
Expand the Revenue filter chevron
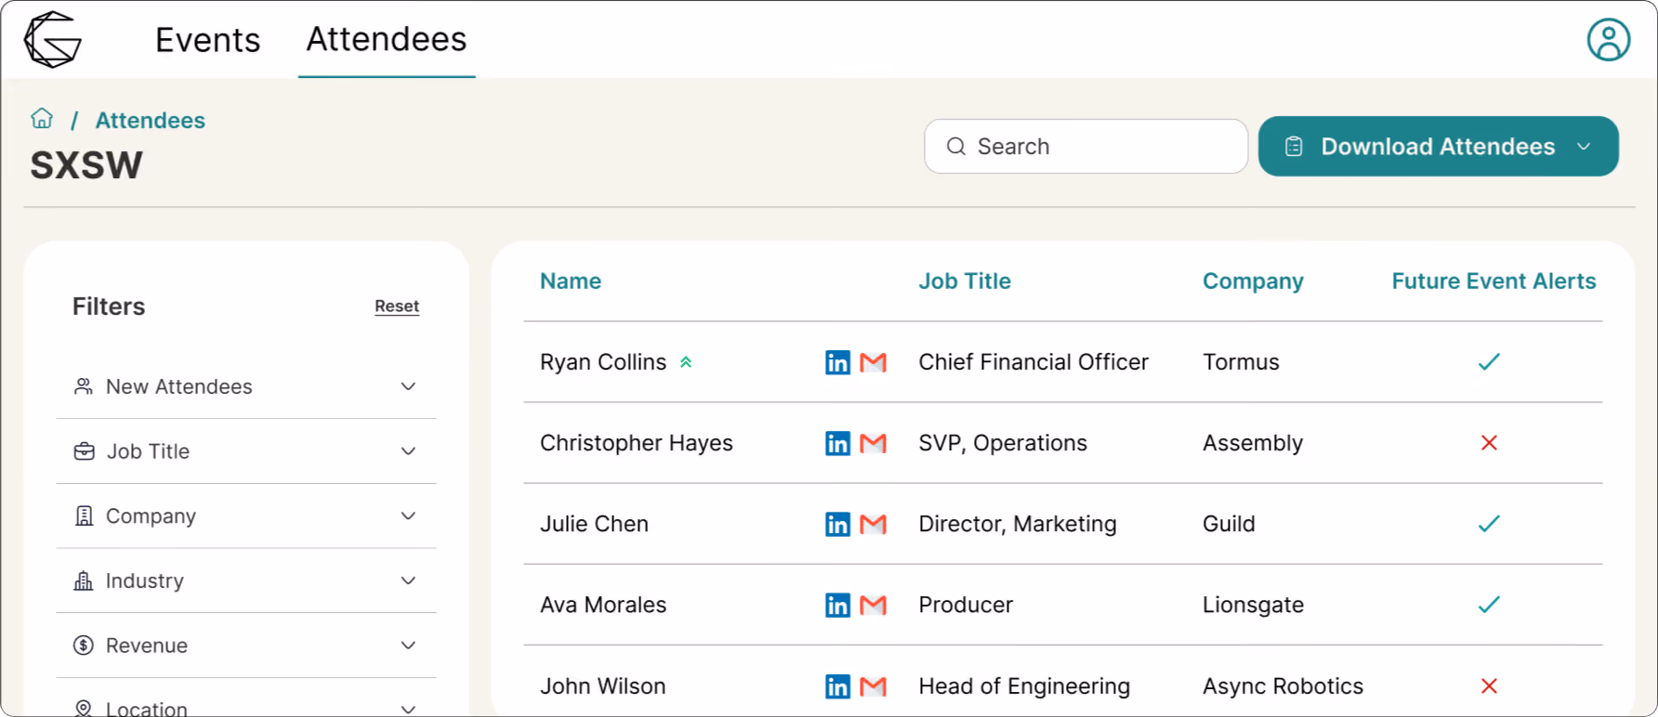click(408, 645)
